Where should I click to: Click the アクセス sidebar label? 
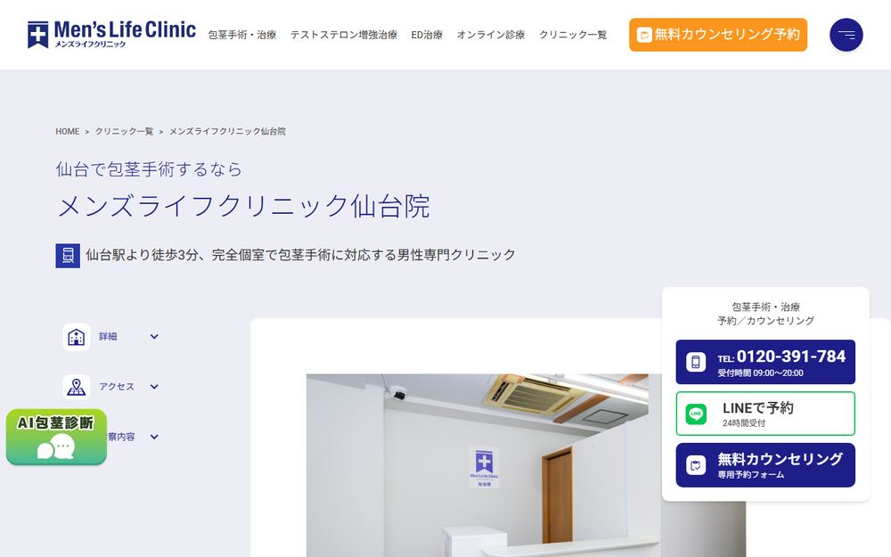117,387
